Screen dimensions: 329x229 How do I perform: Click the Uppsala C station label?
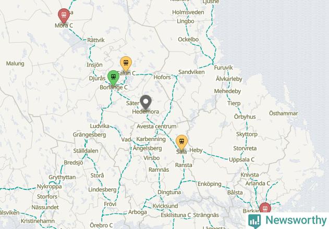[241, 160]
